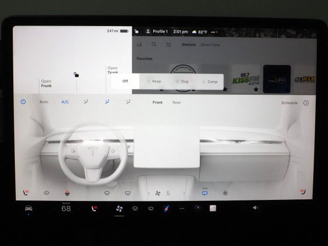Enable Bioweapon Defense Mode icon
Viewport: 328px width, 246px height.
[x=225, y=193]
